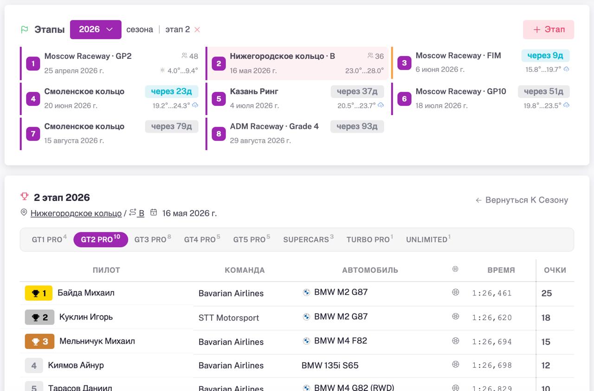
Task: Click participants icon showing 36 on stage 2
Action: pyautogui.click(x=370, y=56)
